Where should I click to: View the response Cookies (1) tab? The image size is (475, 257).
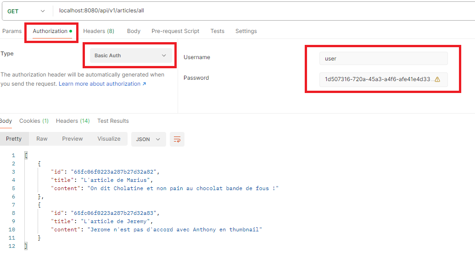pyautogui.click(x=34, y=121)
